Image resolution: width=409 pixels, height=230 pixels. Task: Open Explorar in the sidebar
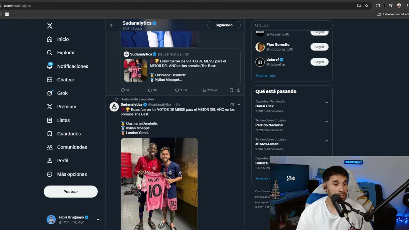61,53
